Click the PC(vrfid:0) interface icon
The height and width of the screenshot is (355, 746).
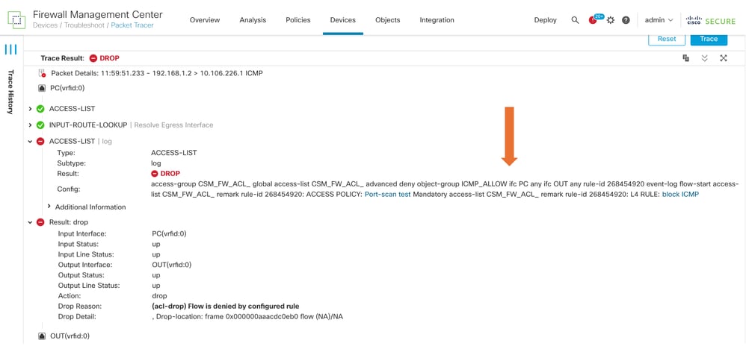(42, 88)
